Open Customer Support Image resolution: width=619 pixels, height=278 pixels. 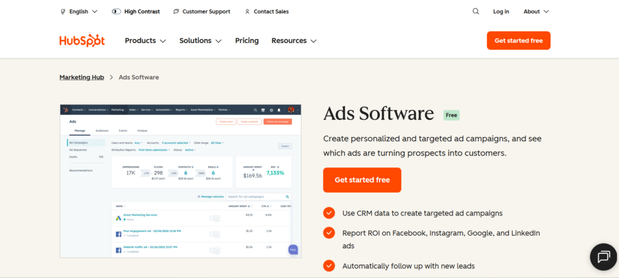point(202,11)
